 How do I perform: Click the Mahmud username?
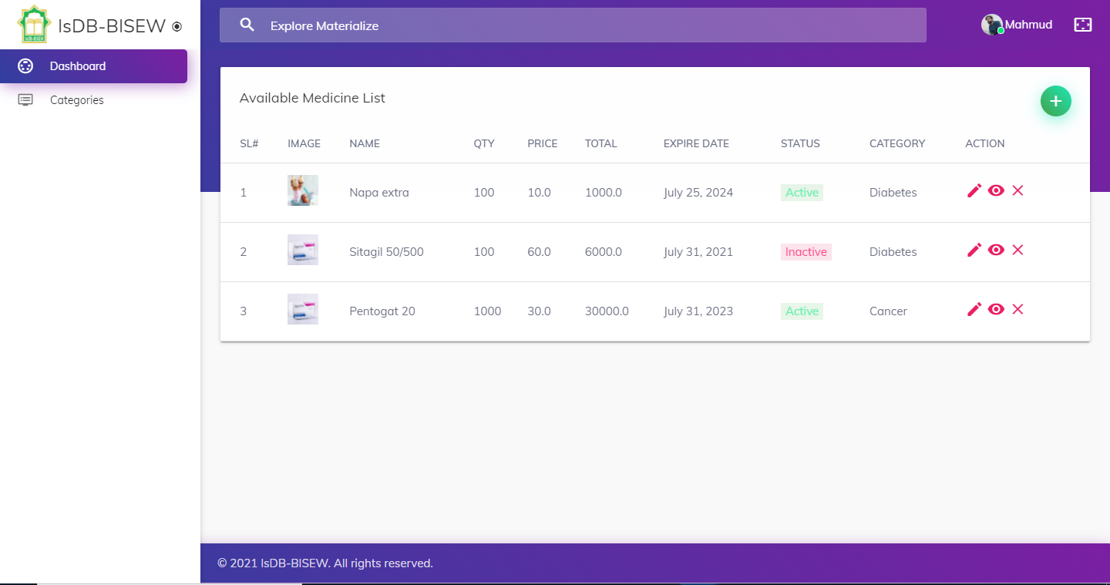pos(1028,25)
